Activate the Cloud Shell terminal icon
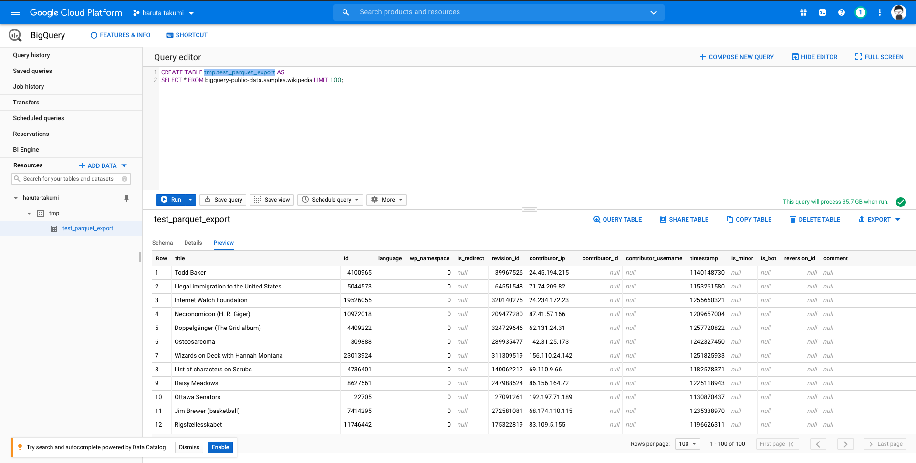 click(x=822, y=12)
